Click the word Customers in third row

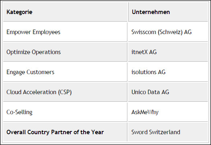(40, 72)
